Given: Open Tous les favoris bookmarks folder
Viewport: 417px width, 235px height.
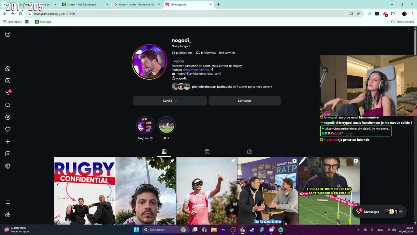Looking at the screenshot, I should pos(402,22).
